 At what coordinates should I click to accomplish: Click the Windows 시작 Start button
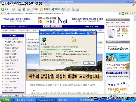point(6,100)
